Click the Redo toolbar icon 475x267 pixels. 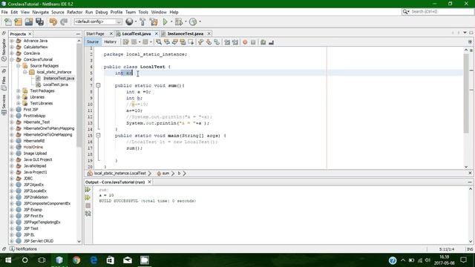coord(64,22)
